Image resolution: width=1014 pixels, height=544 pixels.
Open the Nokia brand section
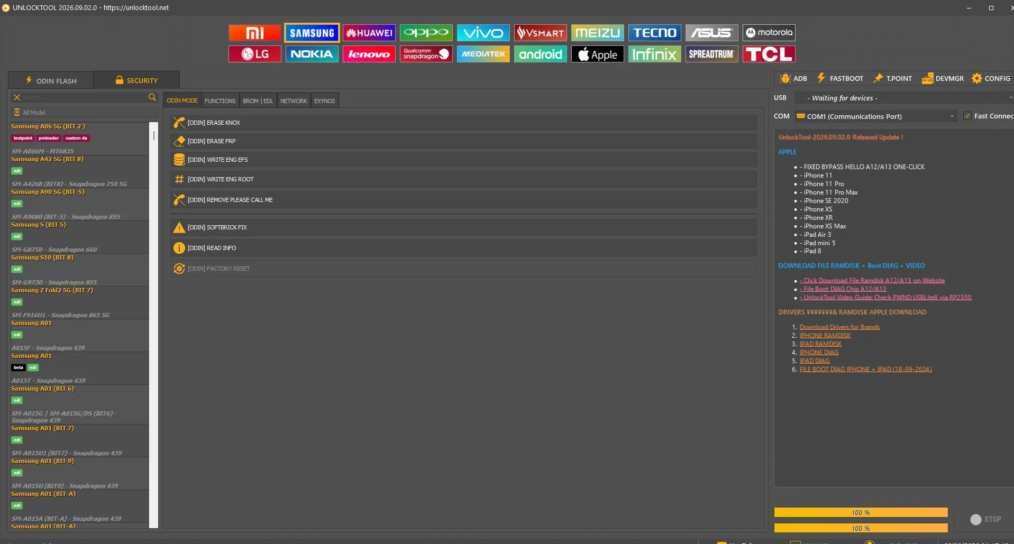pyautogui.click(x=312, y=54)
